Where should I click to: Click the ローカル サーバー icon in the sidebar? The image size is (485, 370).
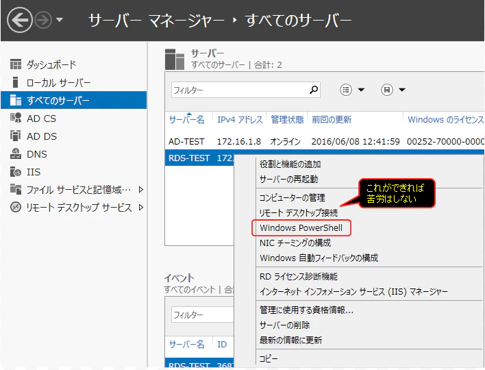pyautogui.click(x=15, y=82)
